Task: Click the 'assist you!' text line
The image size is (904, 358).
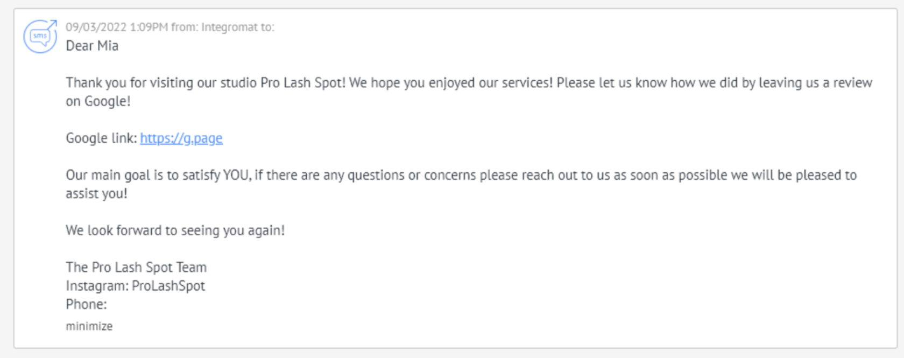Action: [x=96, y=194]
